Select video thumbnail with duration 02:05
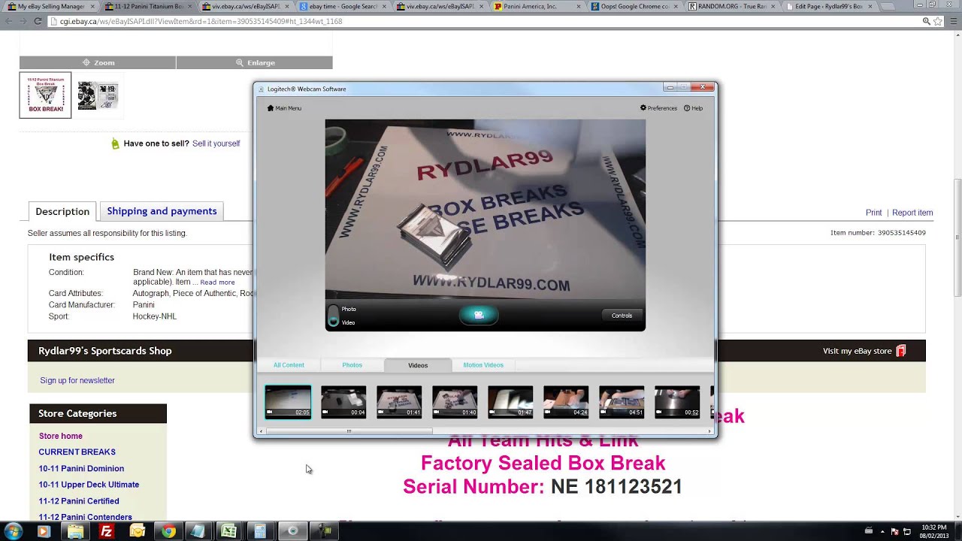This screenshot has height=541, width=962. click(288, 401)
